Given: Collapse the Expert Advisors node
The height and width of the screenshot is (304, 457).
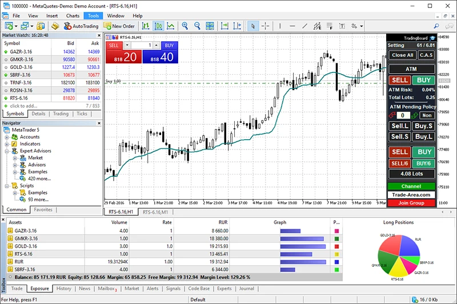Looking at the screenshot, I should (7, 151).
